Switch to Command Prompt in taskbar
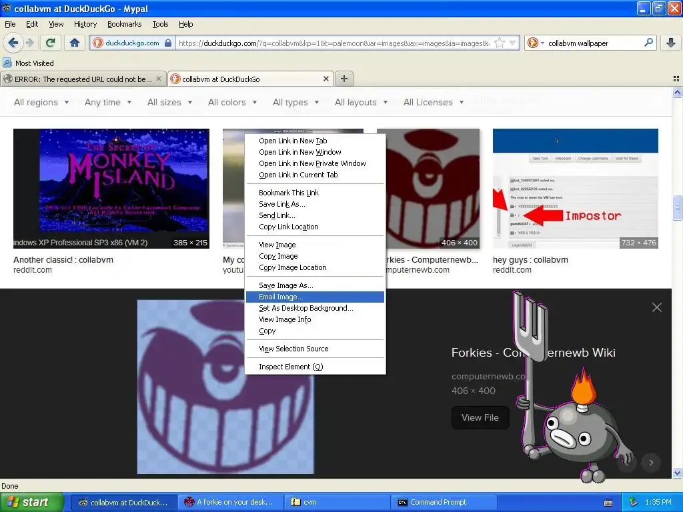 [x=444, y=502]
